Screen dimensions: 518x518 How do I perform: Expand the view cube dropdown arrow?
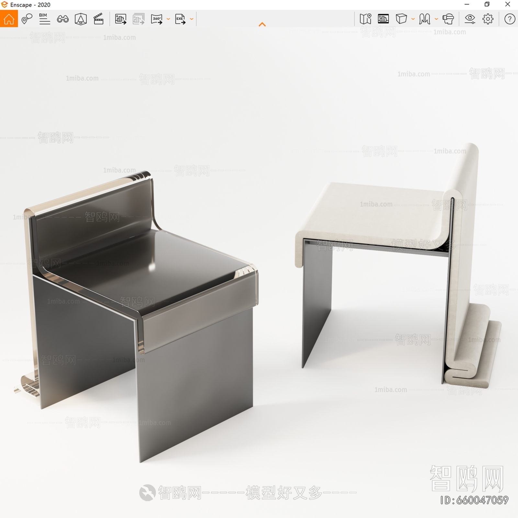tap(413, 19)
